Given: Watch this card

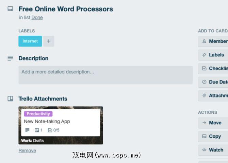Looking at the screenshot, I should coord(213,150).
